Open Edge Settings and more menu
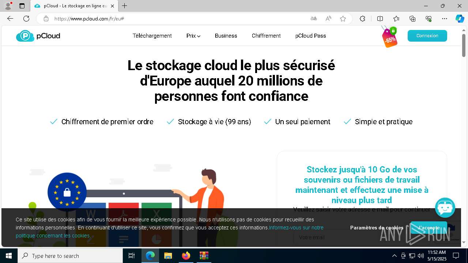The height and width of the screenshot is (263, 468). point(445,19)
